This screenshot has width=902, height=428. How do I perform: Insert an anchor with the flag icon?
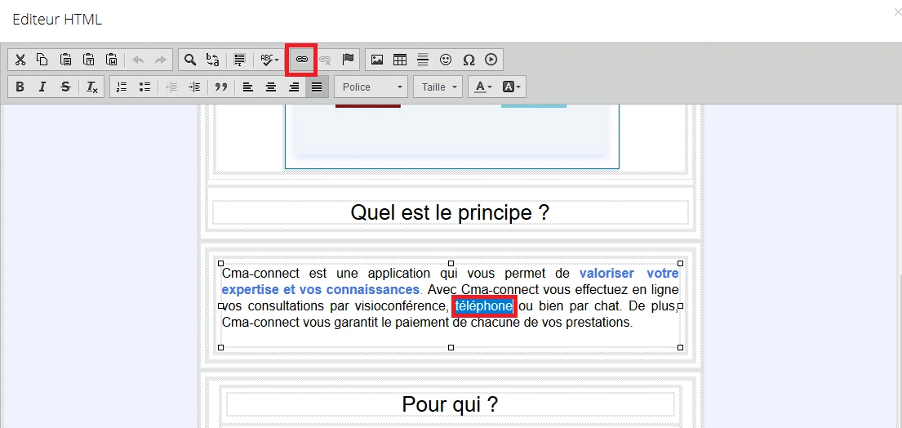pos(348,60)
